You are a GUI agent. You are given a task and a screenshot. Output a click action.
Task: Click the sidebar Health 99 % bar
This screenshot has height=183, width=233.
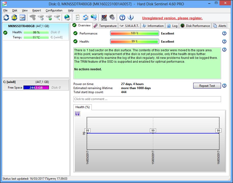coord(36,32)
